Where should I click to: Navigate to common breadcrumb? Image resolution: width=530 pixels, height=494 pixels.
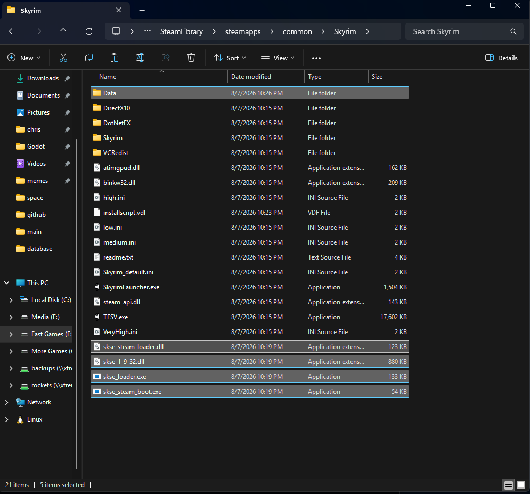coord(297,31)
